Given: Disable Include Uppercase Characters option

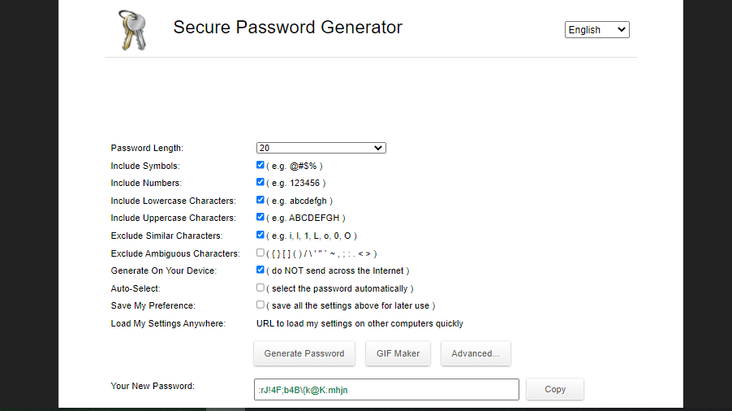Looking at the screenshot, I should [x=261, y=218].
